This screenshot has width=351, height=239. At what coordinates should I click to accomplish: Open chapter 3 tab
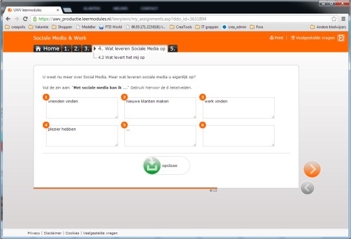87,49
